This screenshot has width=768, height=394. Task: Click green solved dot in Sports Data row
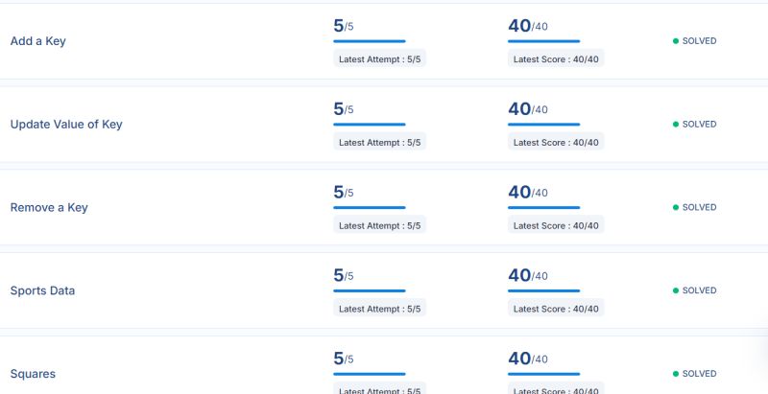[676, 290]
